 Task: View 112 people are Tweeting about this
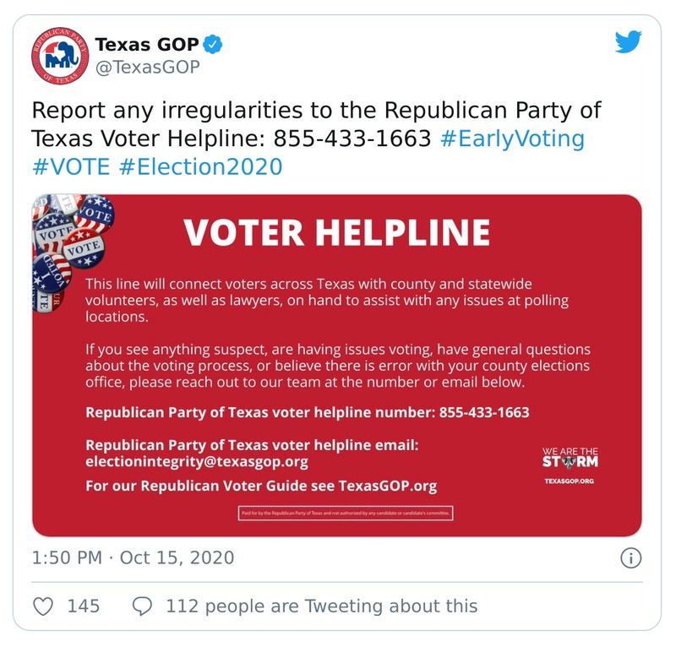point(321,606)
